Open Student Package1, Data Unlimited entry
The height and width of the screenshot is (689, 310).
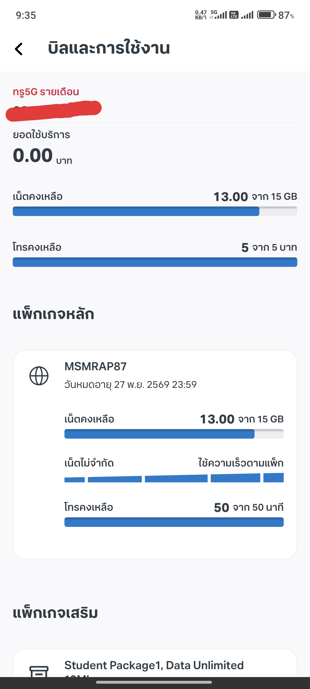click(154, 665)
